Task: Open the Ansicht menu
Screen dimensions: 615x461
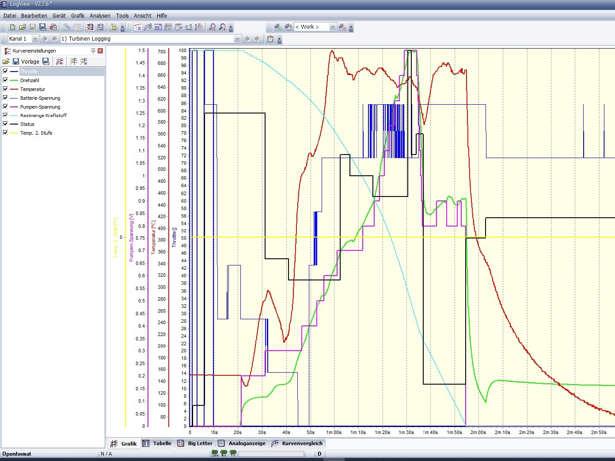Action: pyautogui.click(x=143, y=15)
